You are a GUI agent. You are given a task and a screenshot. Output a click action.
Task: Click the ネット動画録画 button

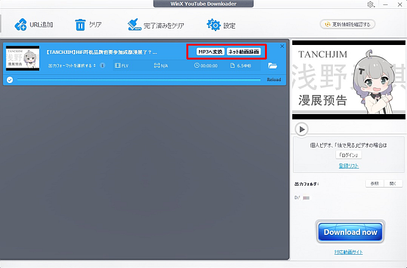tap(243, 51)
